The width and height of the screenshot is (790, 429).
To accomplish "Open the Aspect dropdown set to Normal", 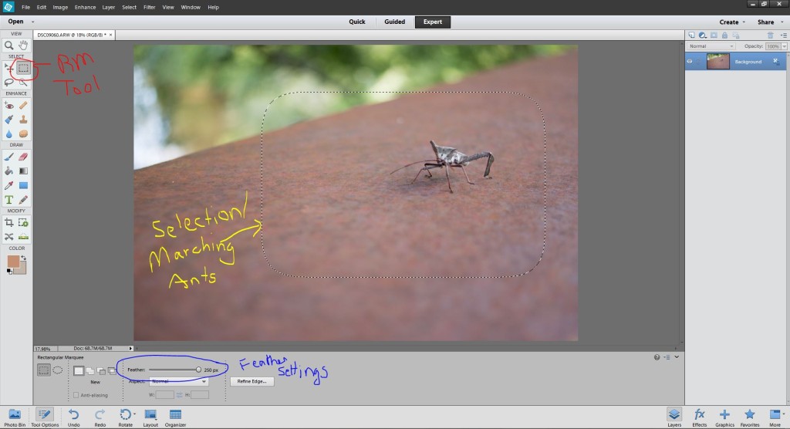I will [x=179, y=381].
